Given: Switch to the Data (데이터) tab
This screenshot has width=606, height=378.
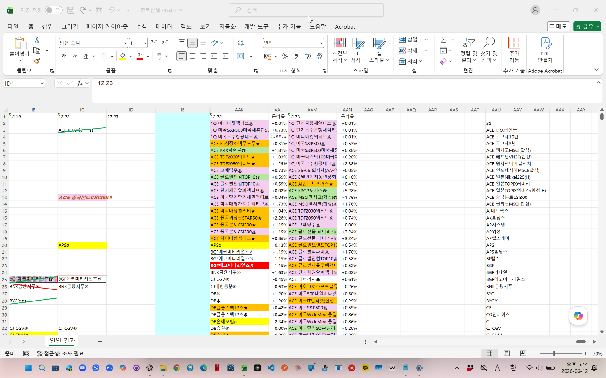Looking at the screenshot, I should pyautogui.click(x=164, y=27).
